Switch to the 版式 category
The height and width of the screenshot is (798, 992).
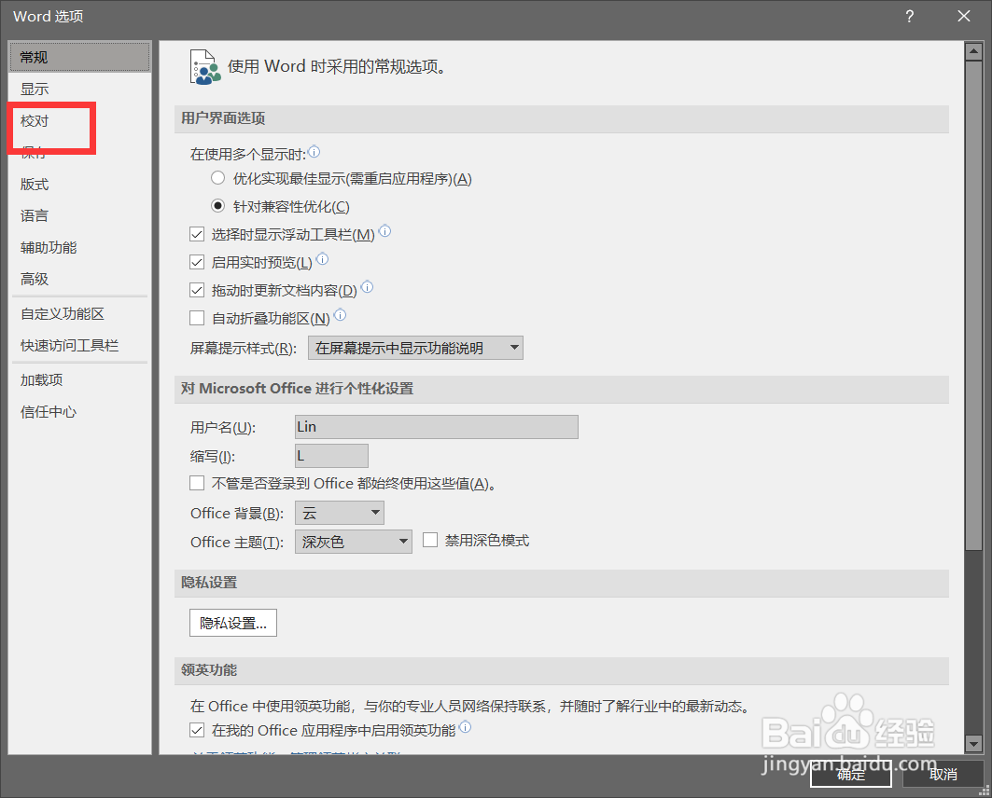click(79, 185)
